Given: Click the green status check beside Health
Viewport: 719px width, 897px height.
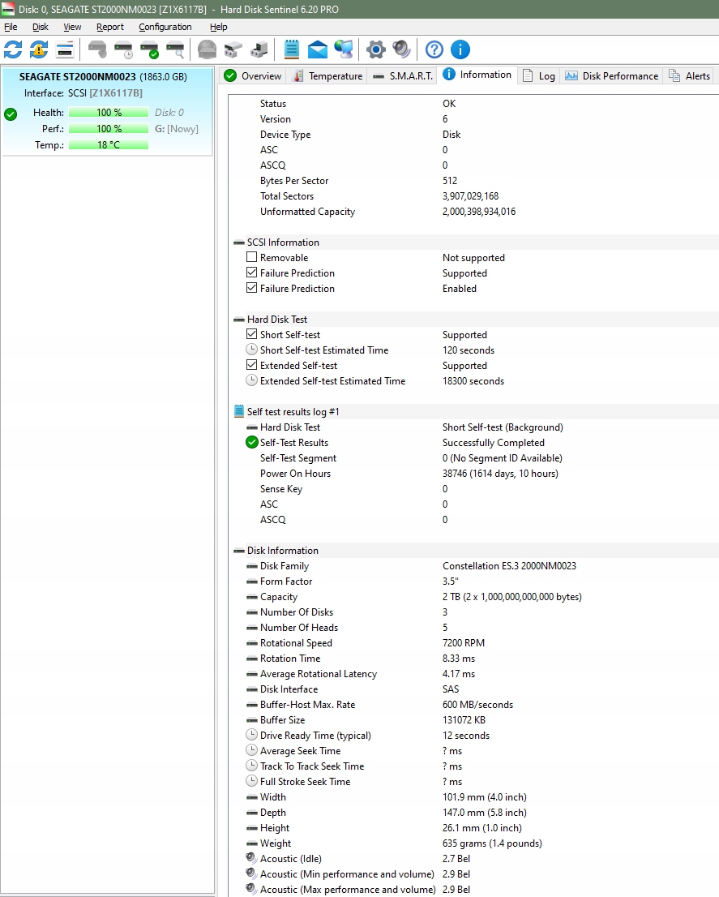Looking at the screenshot, I should (x=11, y=114).
